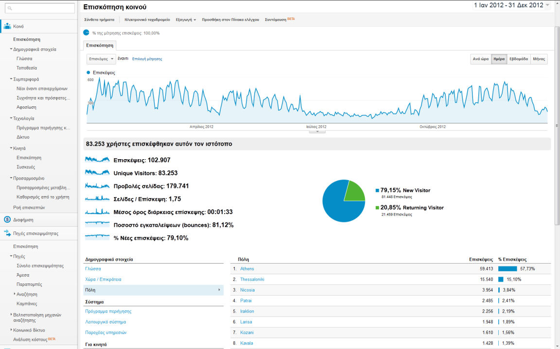Image resolution: width=560 pixels, height=349 pixels.
Task: Collapse the Συμπεριφορά sidebar section
Action: [11, 79]
